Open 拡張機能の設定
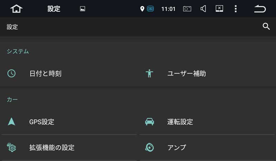Image resolution: width=276 pixels, height=161 pixels. (69, 148)
